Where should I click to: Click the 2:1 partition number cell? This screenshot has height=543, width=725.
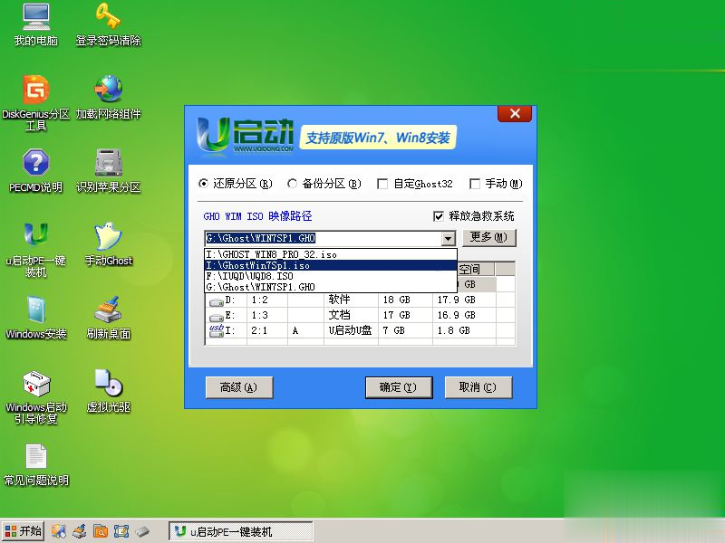[x=266, y=330]
